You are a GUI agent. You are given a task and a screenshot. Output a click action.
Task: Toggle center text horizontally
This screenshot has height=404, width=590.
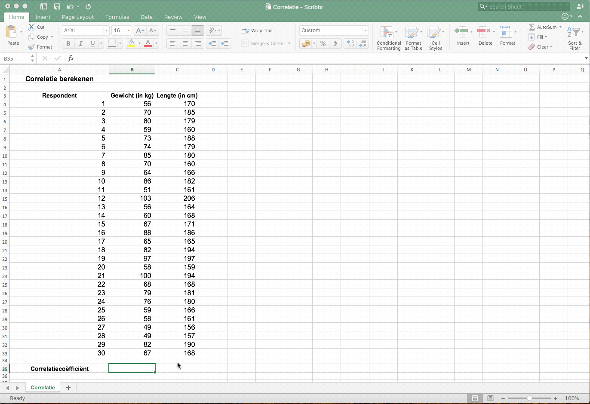point(185,43)
